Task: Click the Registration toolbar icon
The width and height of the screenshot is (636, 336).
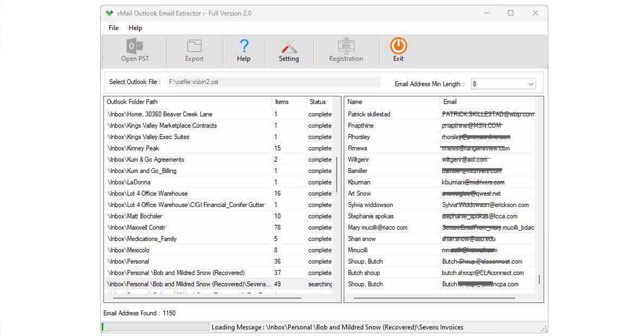Action: 346,46
